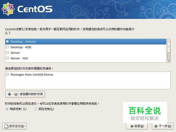Viewport: 176px width, 132px height.
Task: Click the CentOS logo icon
Action: pyautogui.click(x=8, y=9)
